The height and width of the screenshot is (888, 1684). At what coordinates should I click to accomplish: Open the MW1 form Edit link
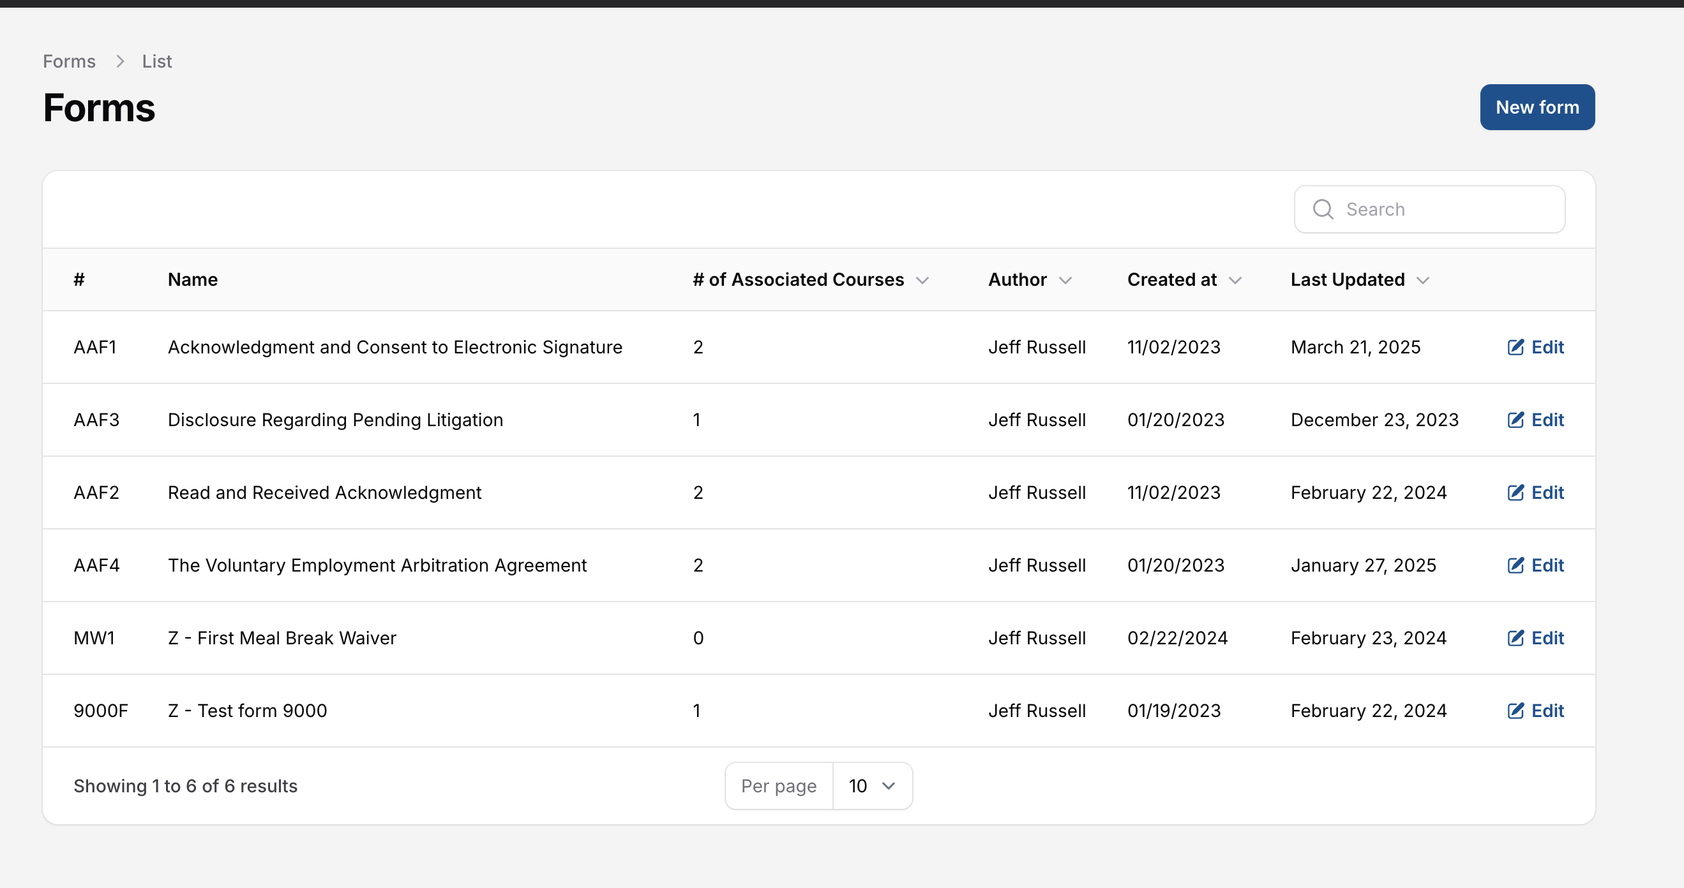[1547, 638]
